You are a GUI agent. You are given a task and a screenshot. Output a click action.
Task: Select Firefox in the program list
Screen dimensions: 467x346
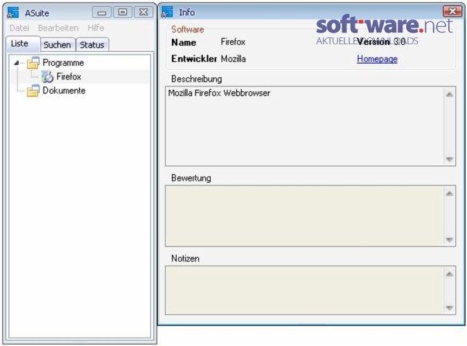click(69, 76)
